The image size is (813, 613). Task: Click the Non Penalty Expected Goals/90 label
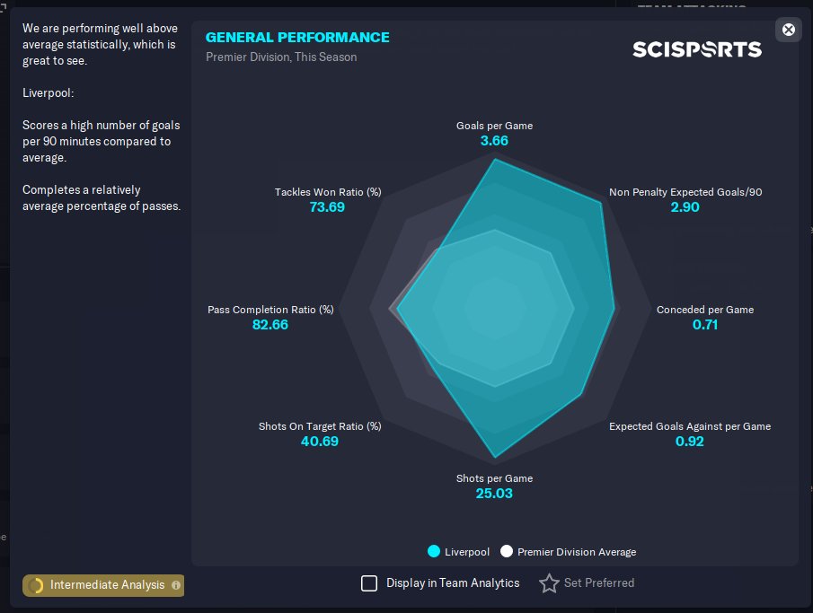pyautogui.click(x=685, y=192)
